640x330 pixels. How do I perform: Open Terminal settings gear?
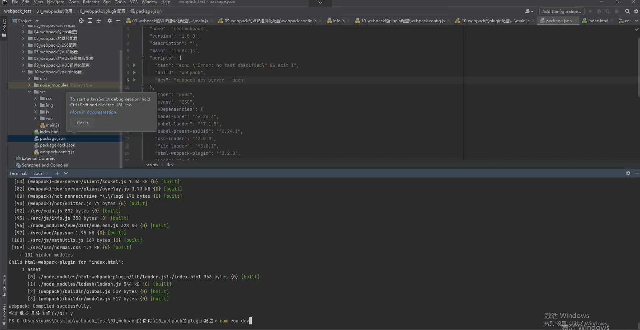click(x=628, y=173)
